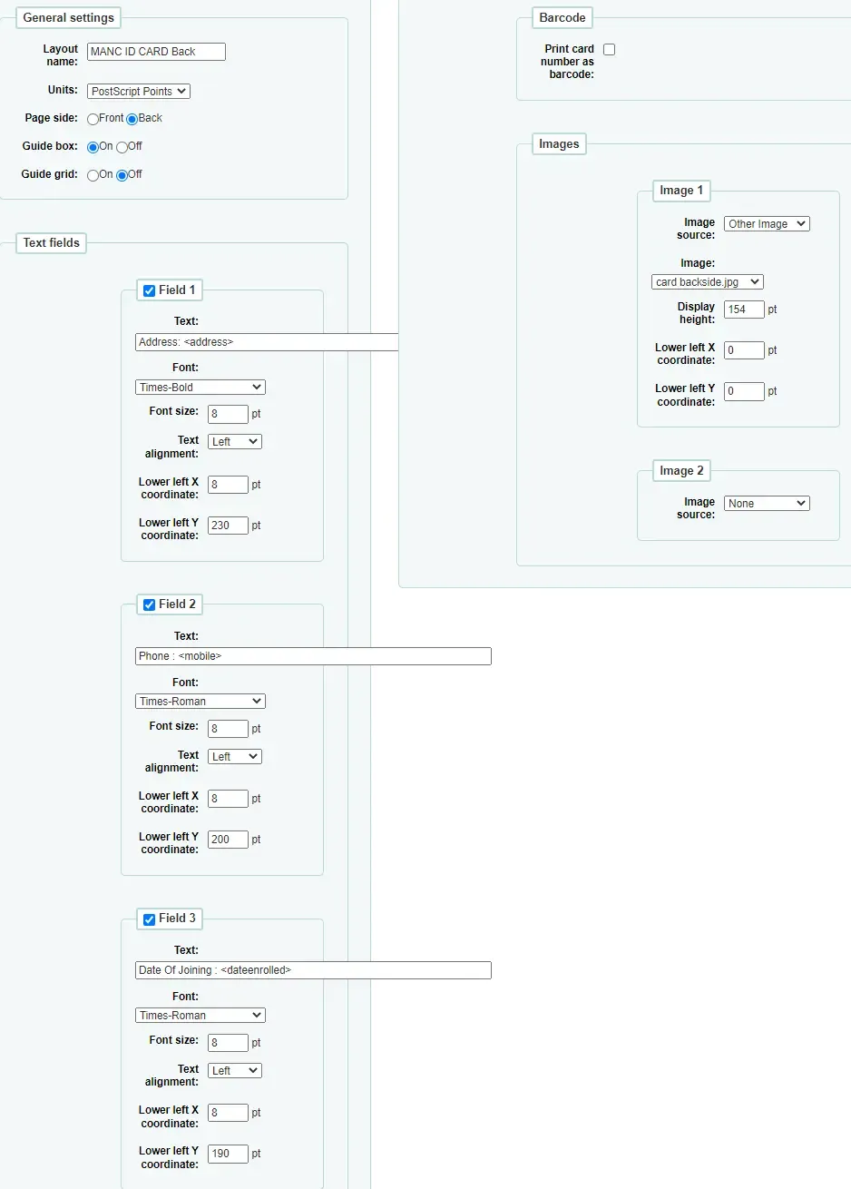Open Field 2 Text alignment dropdown

235,756
